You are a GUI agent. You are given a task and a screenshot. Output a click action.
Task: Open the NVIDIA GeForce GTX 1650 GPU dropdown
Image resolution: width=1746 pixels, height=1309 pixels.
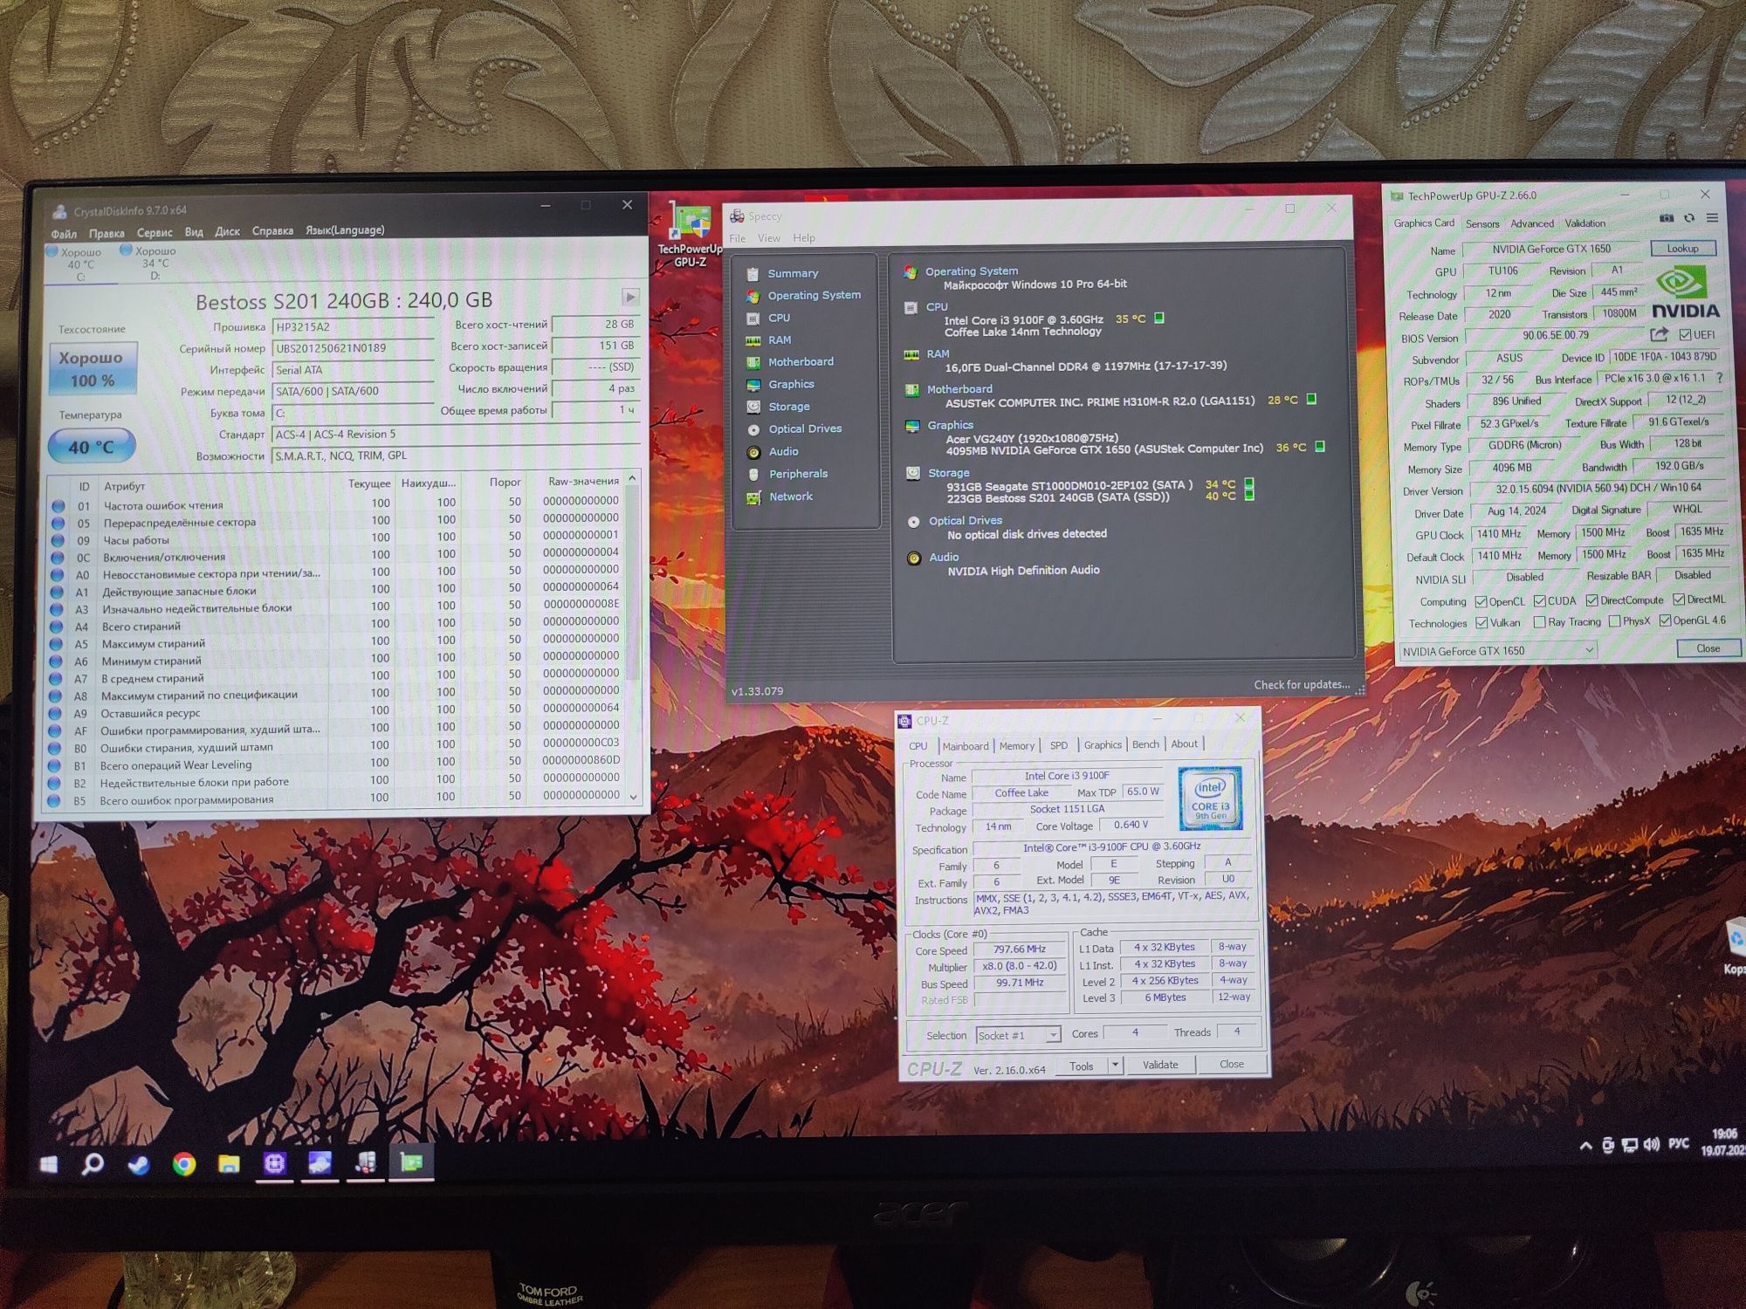click(x=1498, y=651)
